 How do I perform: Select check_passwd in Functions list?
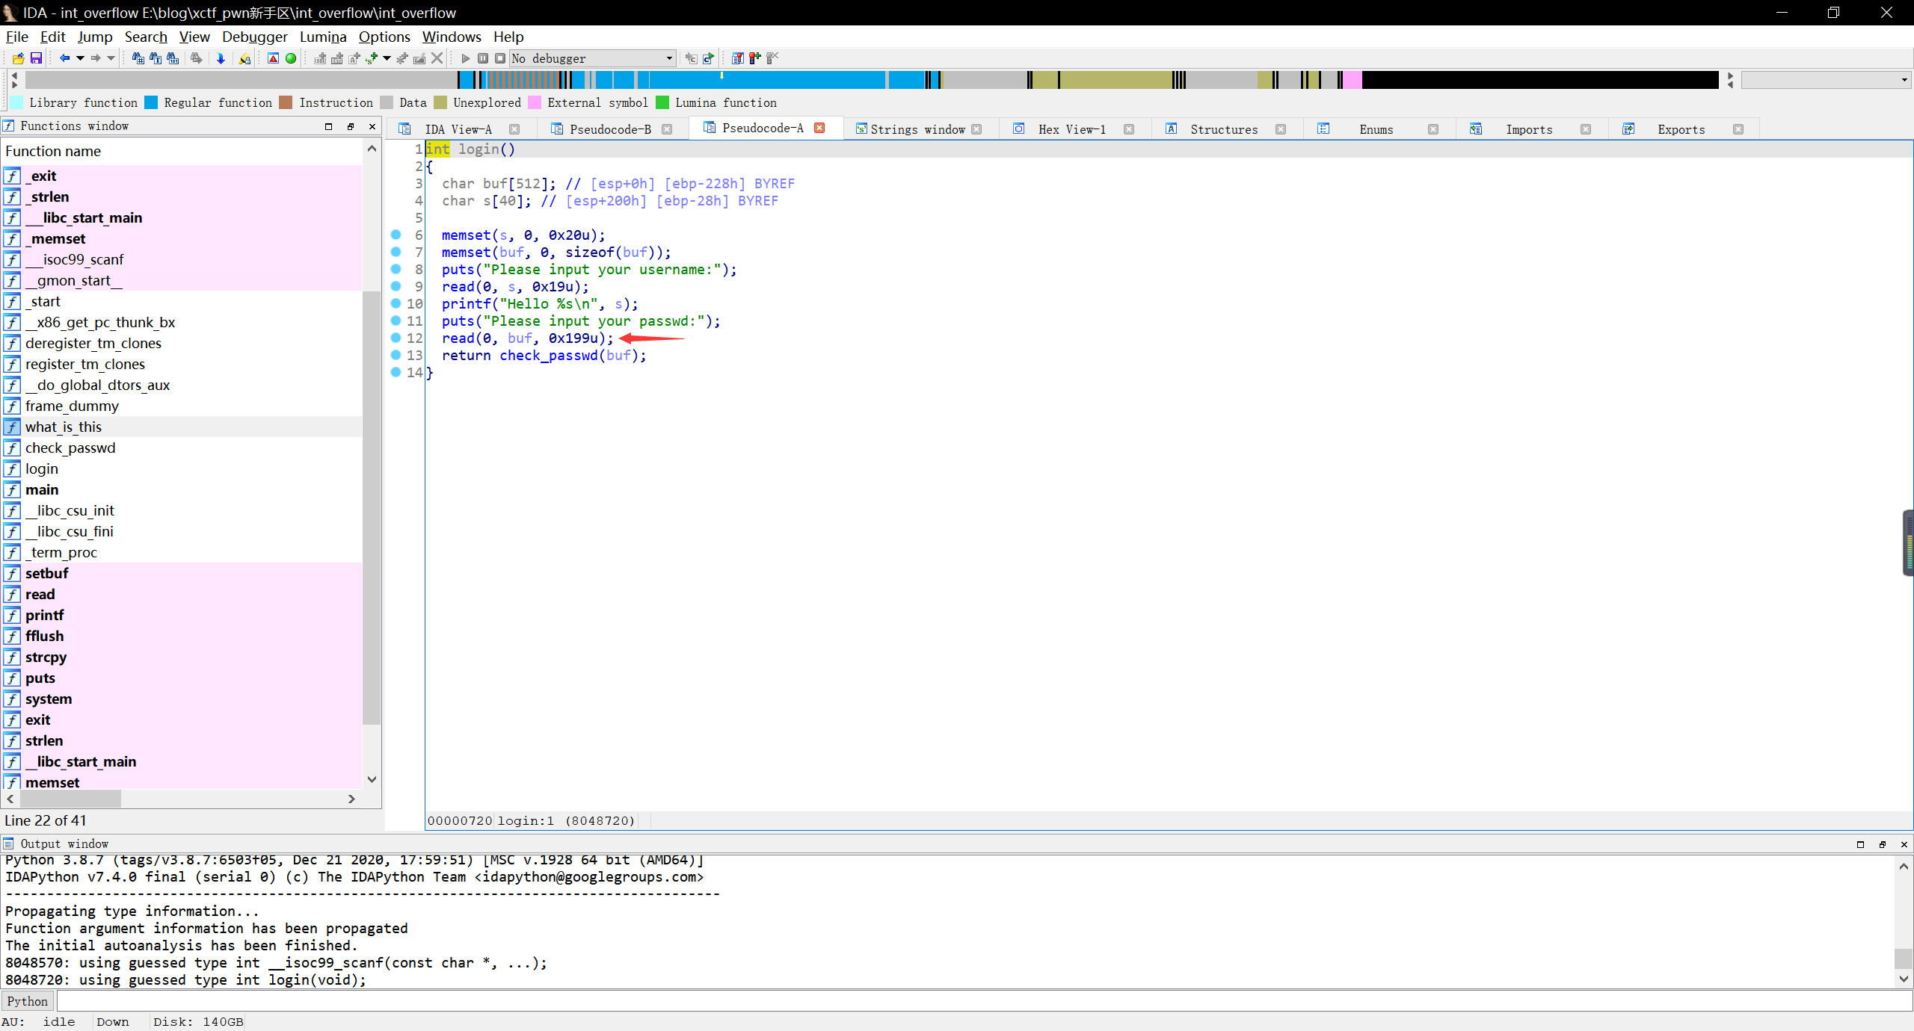pyautogui.click(x=70, y=448)
